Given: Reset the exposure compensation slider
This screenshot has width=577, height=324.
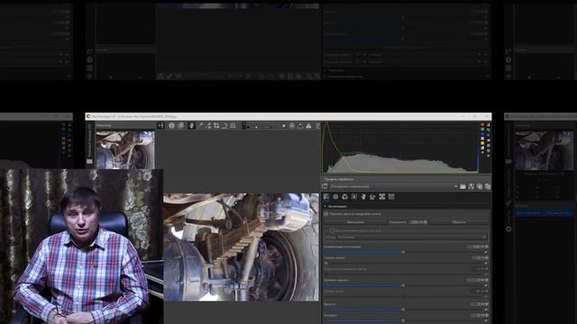Looking at the screenshot, I should coord(486,252).
